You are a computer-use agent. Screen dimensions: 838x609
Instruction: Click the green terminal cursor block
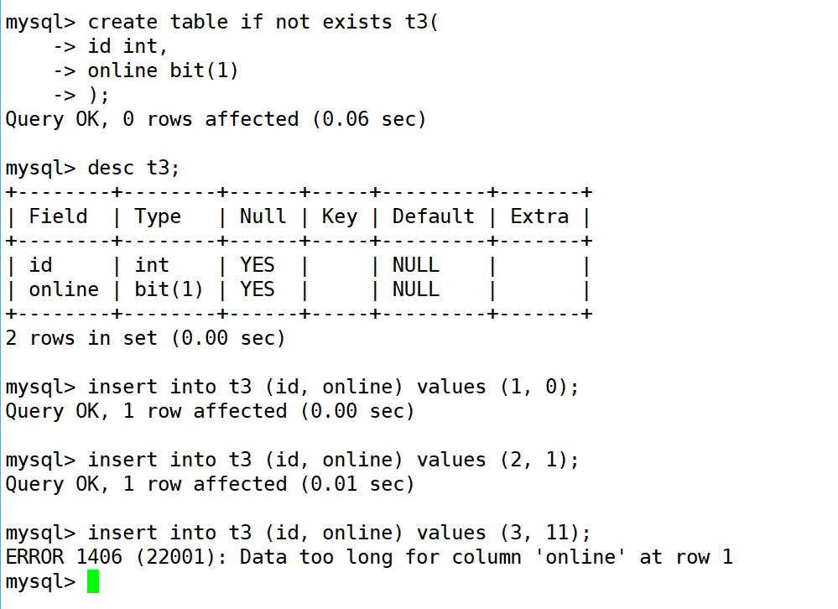93,581
